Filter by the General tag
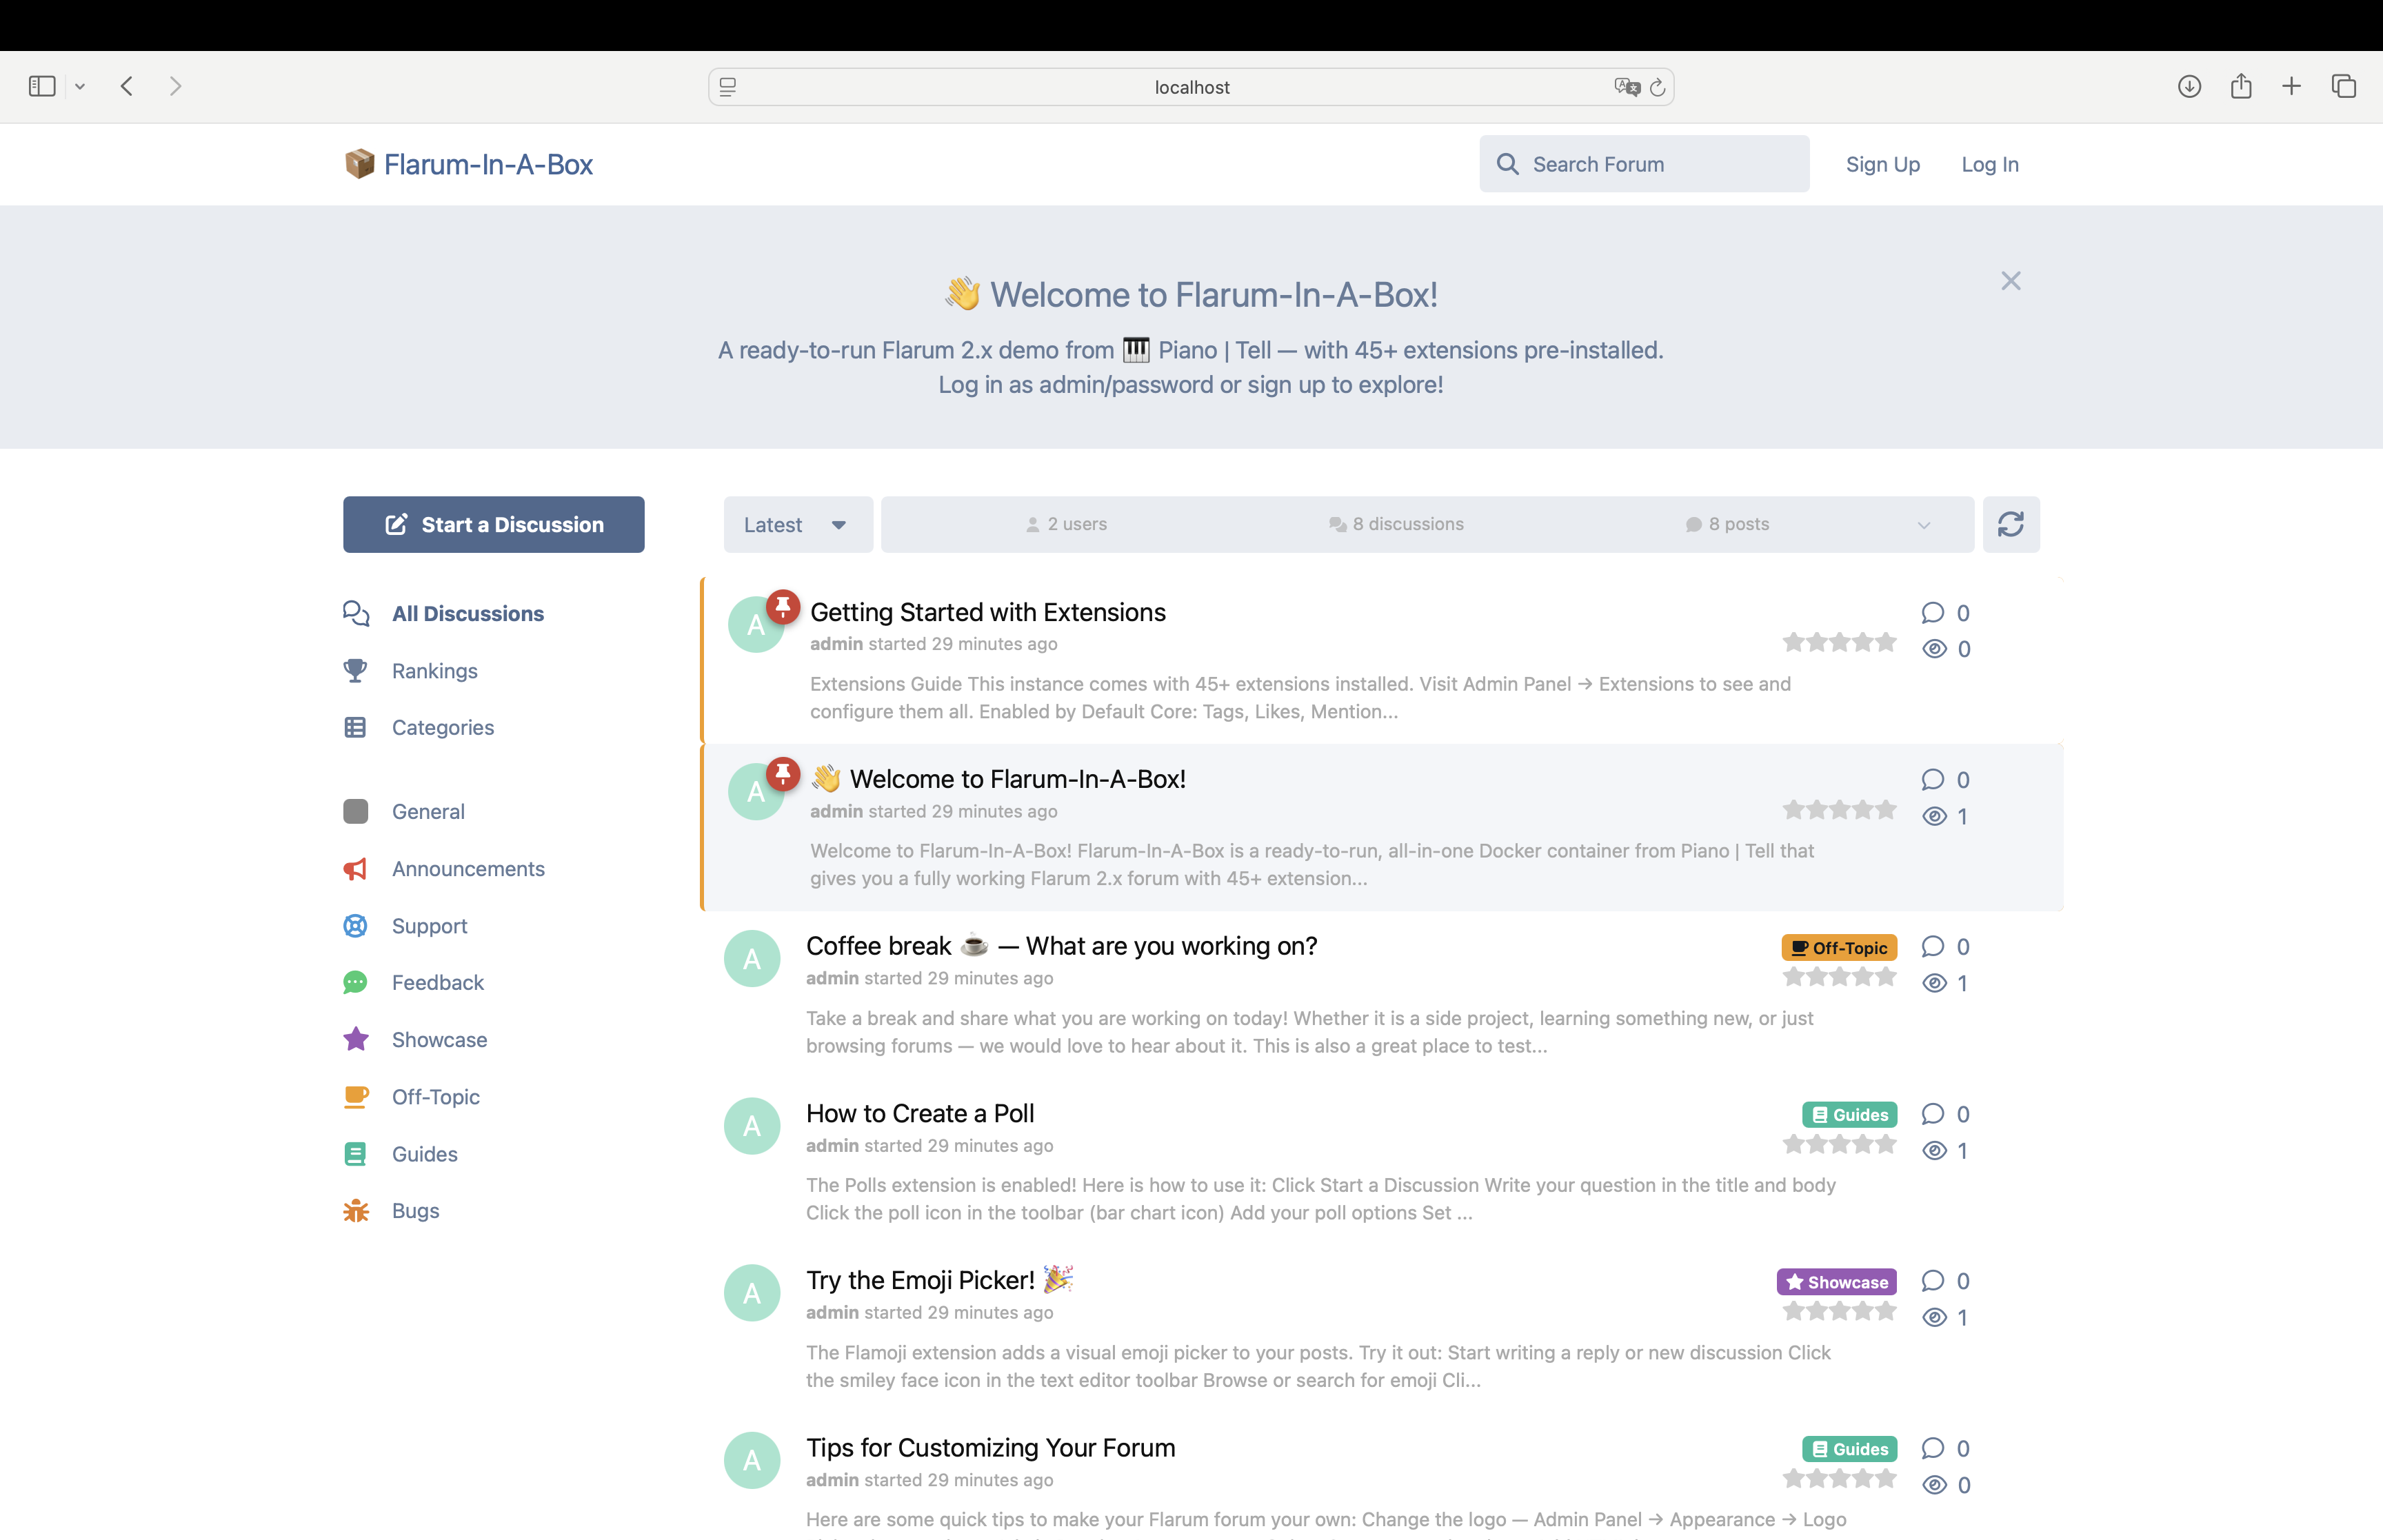 [404, 811]
